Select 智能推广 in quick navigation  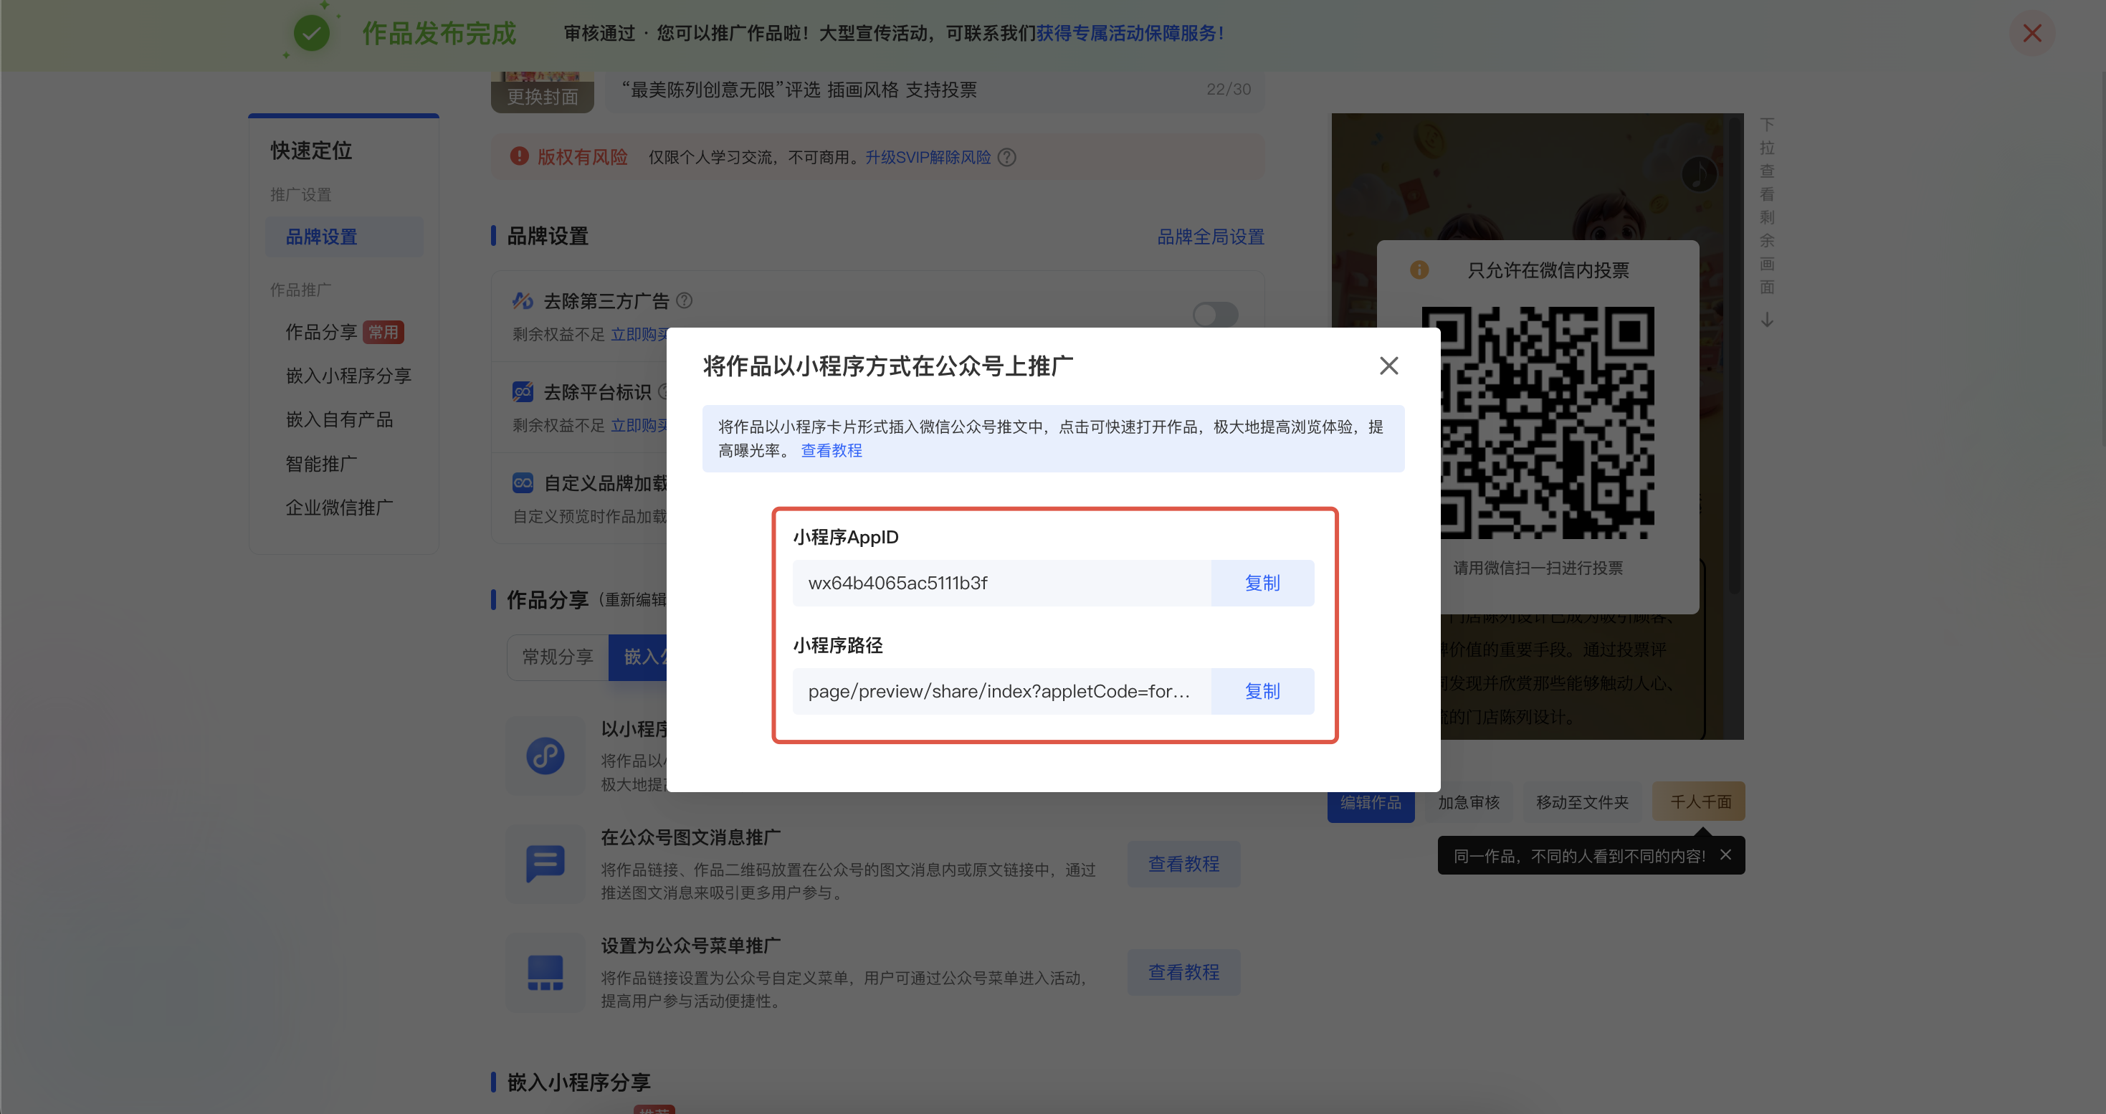point(321,465)
